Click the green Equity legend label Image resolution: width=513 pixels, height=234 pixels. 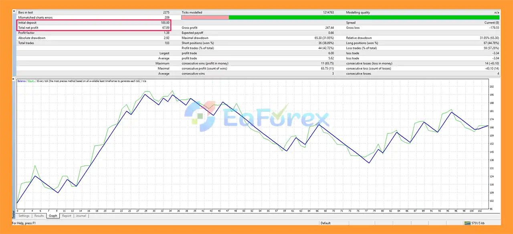[x=31, y=81]
